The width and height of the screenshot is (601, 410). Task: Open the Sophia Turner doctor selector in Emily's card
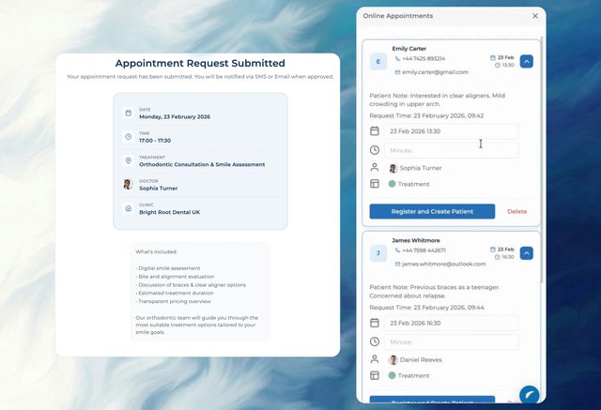click(x=415, y=168)
